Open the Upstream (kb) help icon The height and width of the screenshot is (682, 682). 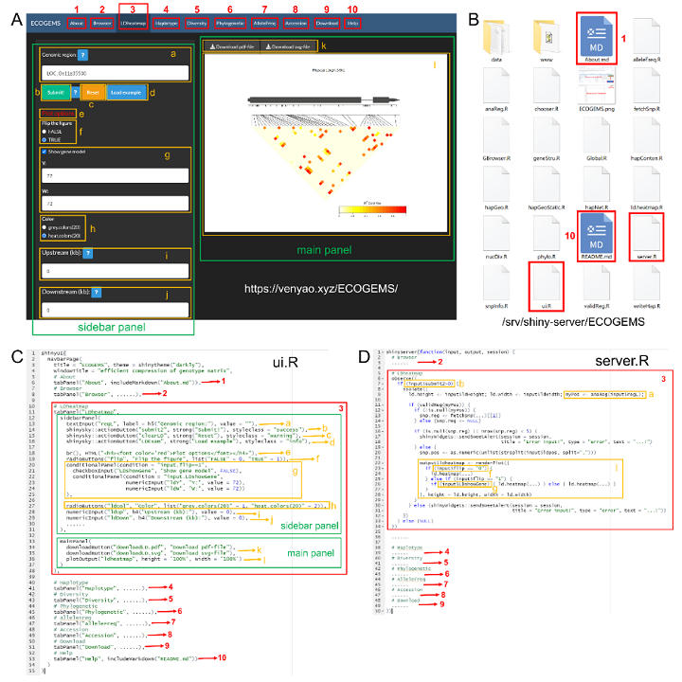85,253
